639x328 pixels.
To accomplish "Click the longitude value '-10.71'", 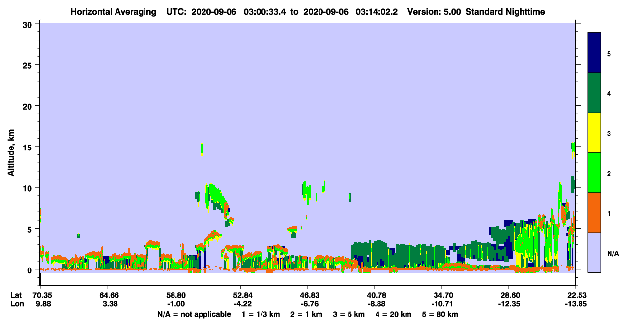I will (x=441, y=304).
